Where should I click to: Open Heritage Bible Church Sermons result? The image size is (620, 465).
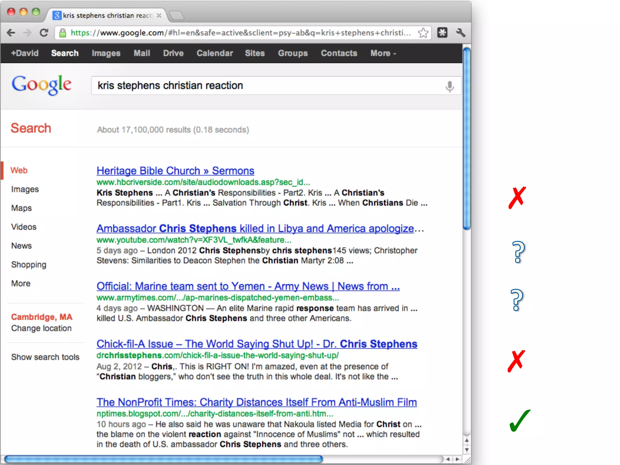tap(175, 171)
